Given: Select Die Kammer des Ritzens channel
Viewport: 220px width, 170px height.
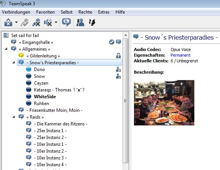Looking at the screenshot, I should [x=61, y=124].
